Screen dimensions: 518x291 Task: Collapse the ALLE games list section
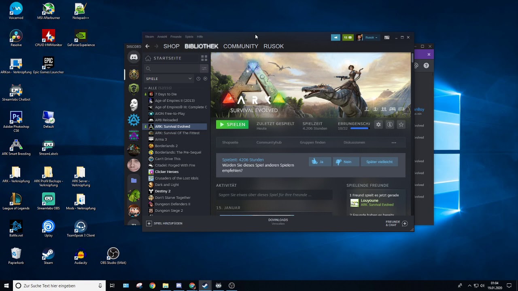(146, 88)
